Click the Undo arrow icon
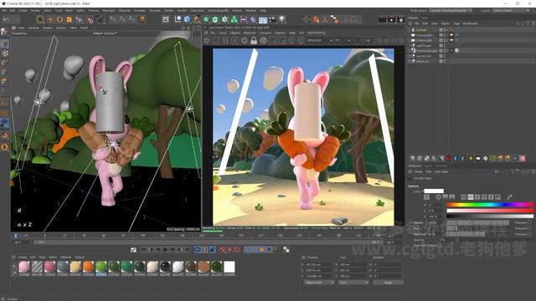This screenshot has width=536, height=301. (7, 20)
